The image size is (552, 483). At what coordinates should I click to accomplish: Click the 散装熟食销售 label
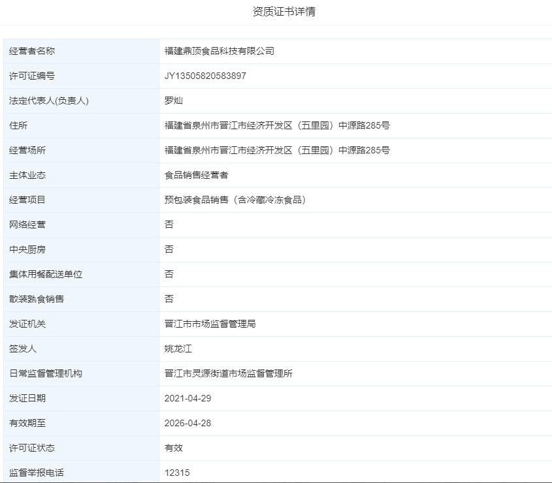pyautogui.click(x=37, y=300)
